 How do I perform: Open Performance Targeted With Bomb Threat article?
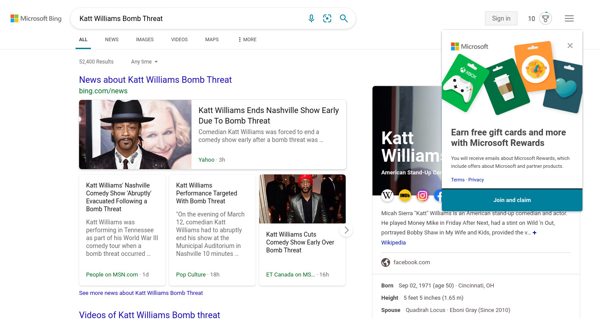coord(206,193)
